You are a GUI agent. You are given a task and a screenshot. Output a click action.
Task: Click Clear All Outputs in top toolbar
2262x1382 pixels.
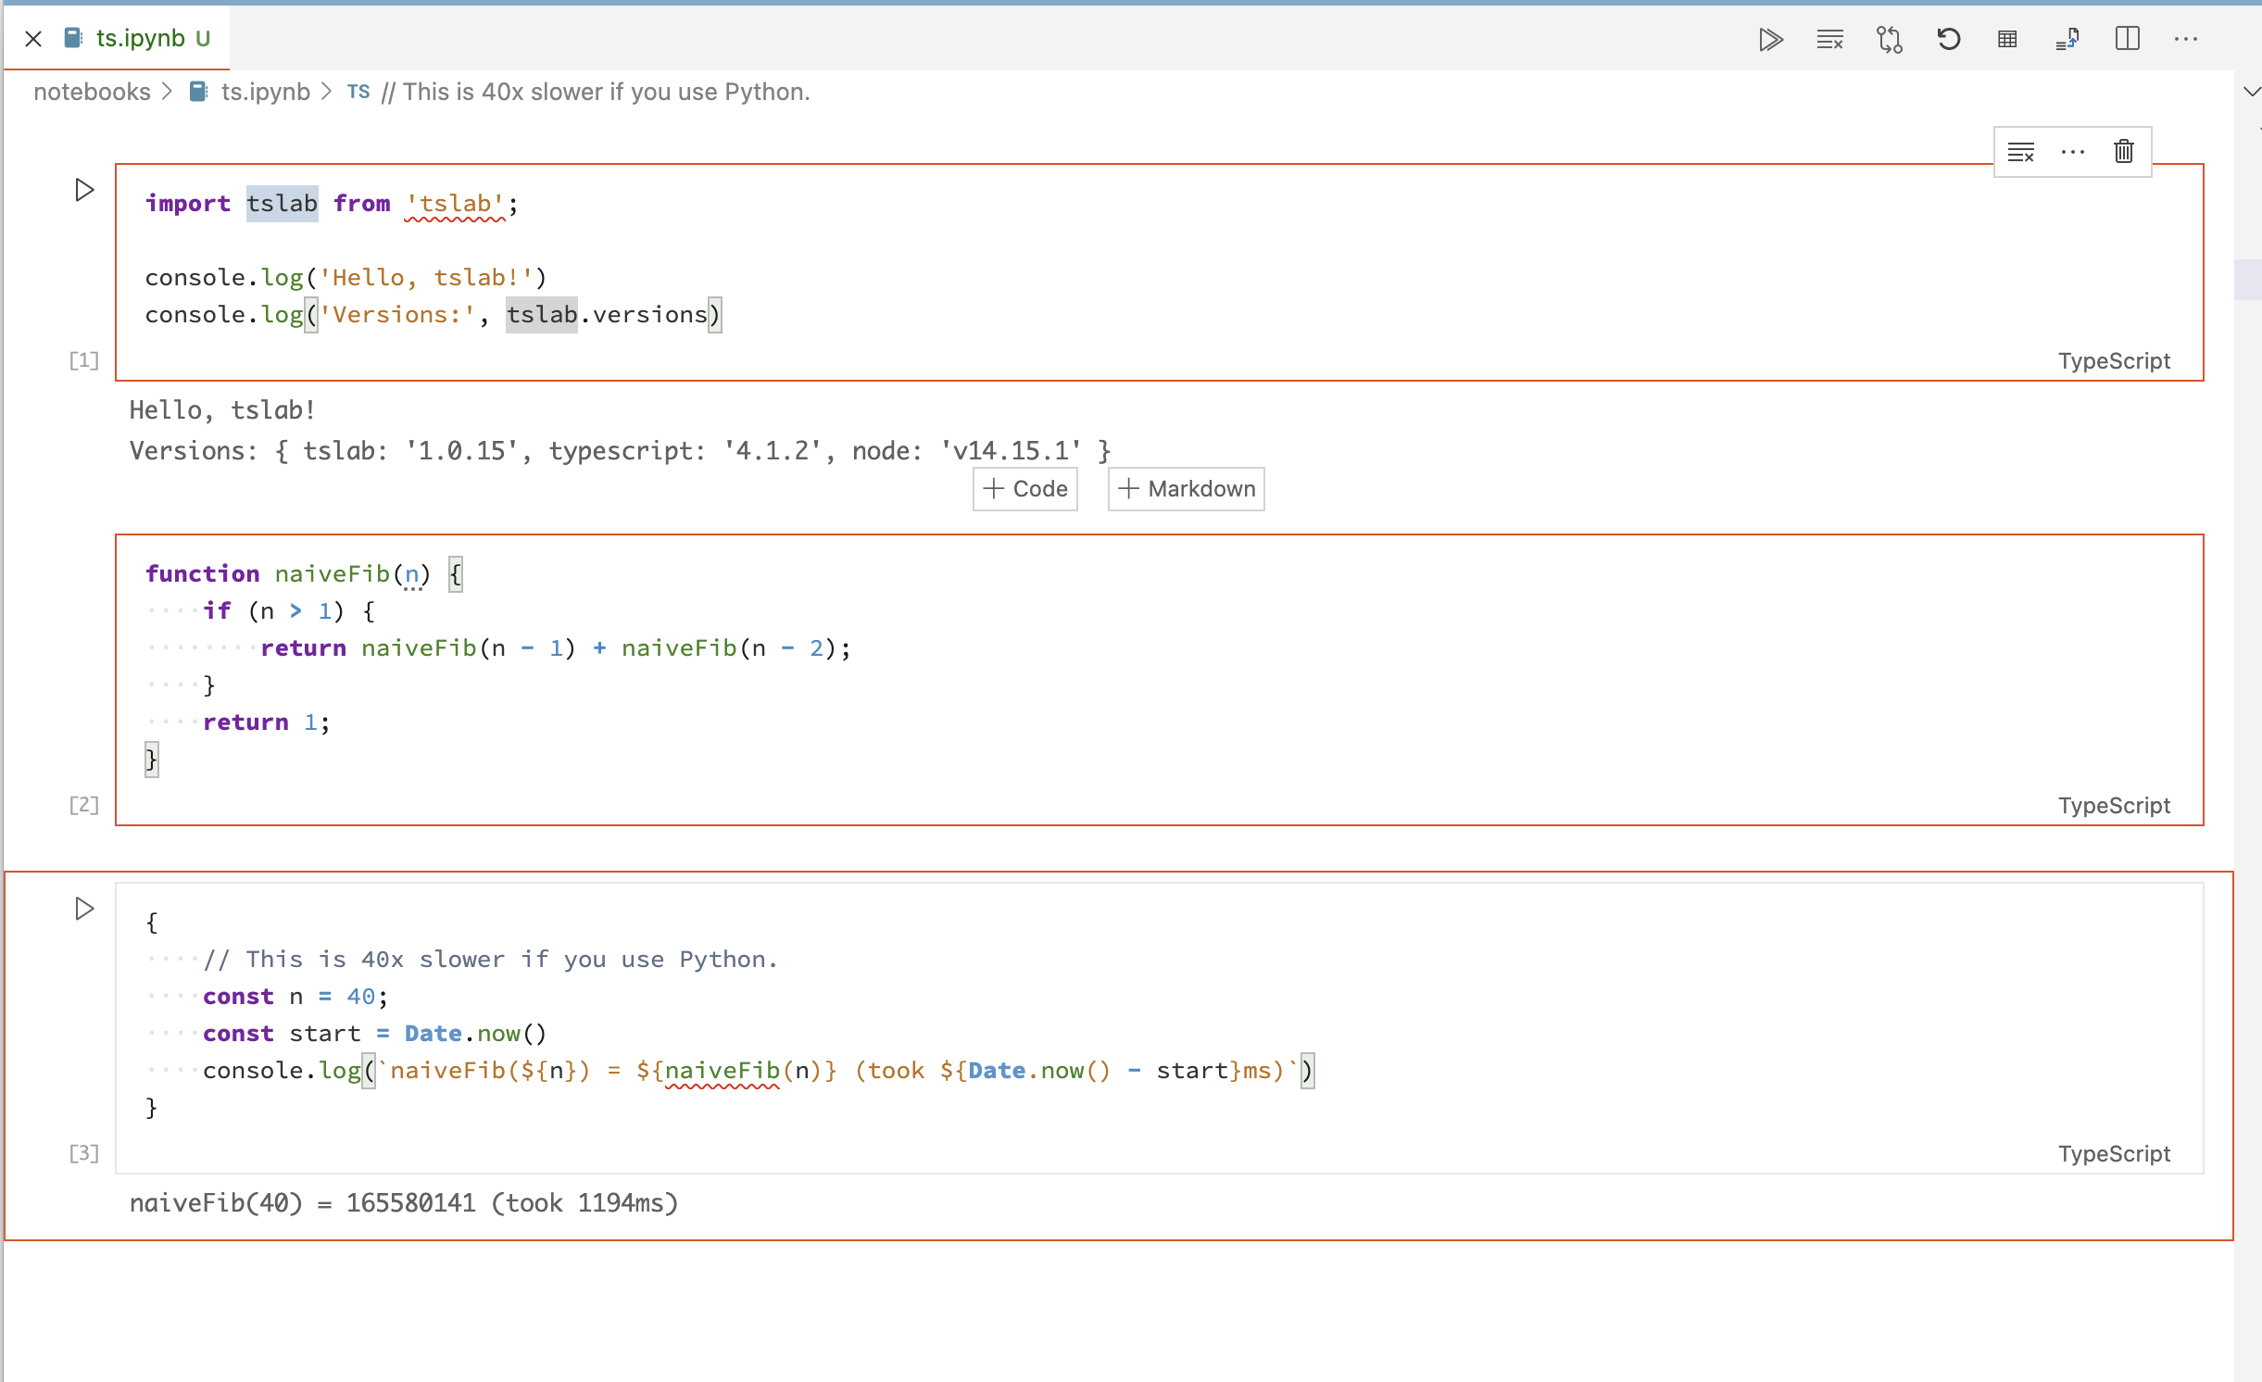(1829, 39)
